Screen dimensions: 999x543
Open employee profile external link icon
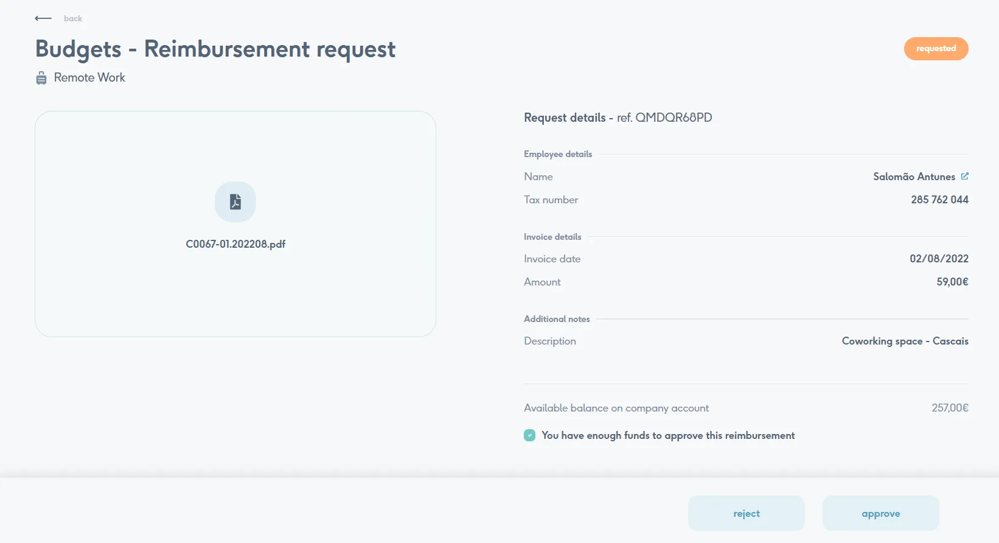(964, 177)
